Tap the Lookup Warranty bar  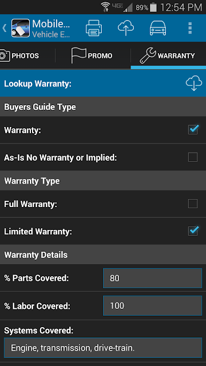coord(103,83)
